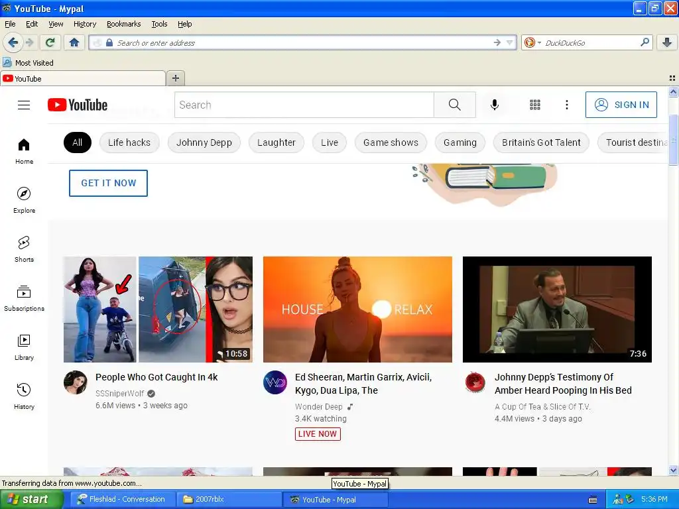Select the Live filter chip
679x509 pixels.
(330, 142)
